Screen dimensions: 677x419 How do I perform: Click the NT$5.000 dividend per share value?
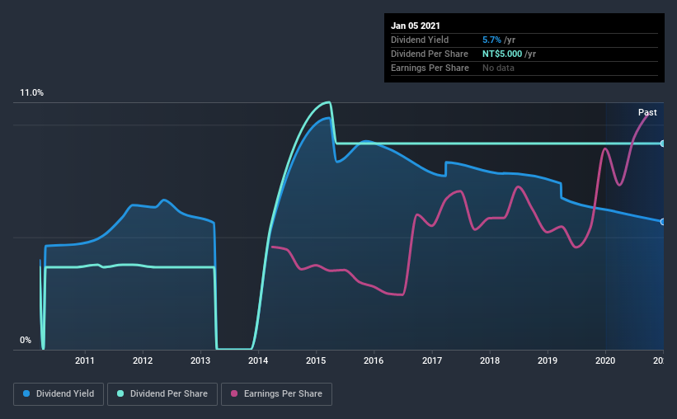pyautogui.click(x=502, y=54)
